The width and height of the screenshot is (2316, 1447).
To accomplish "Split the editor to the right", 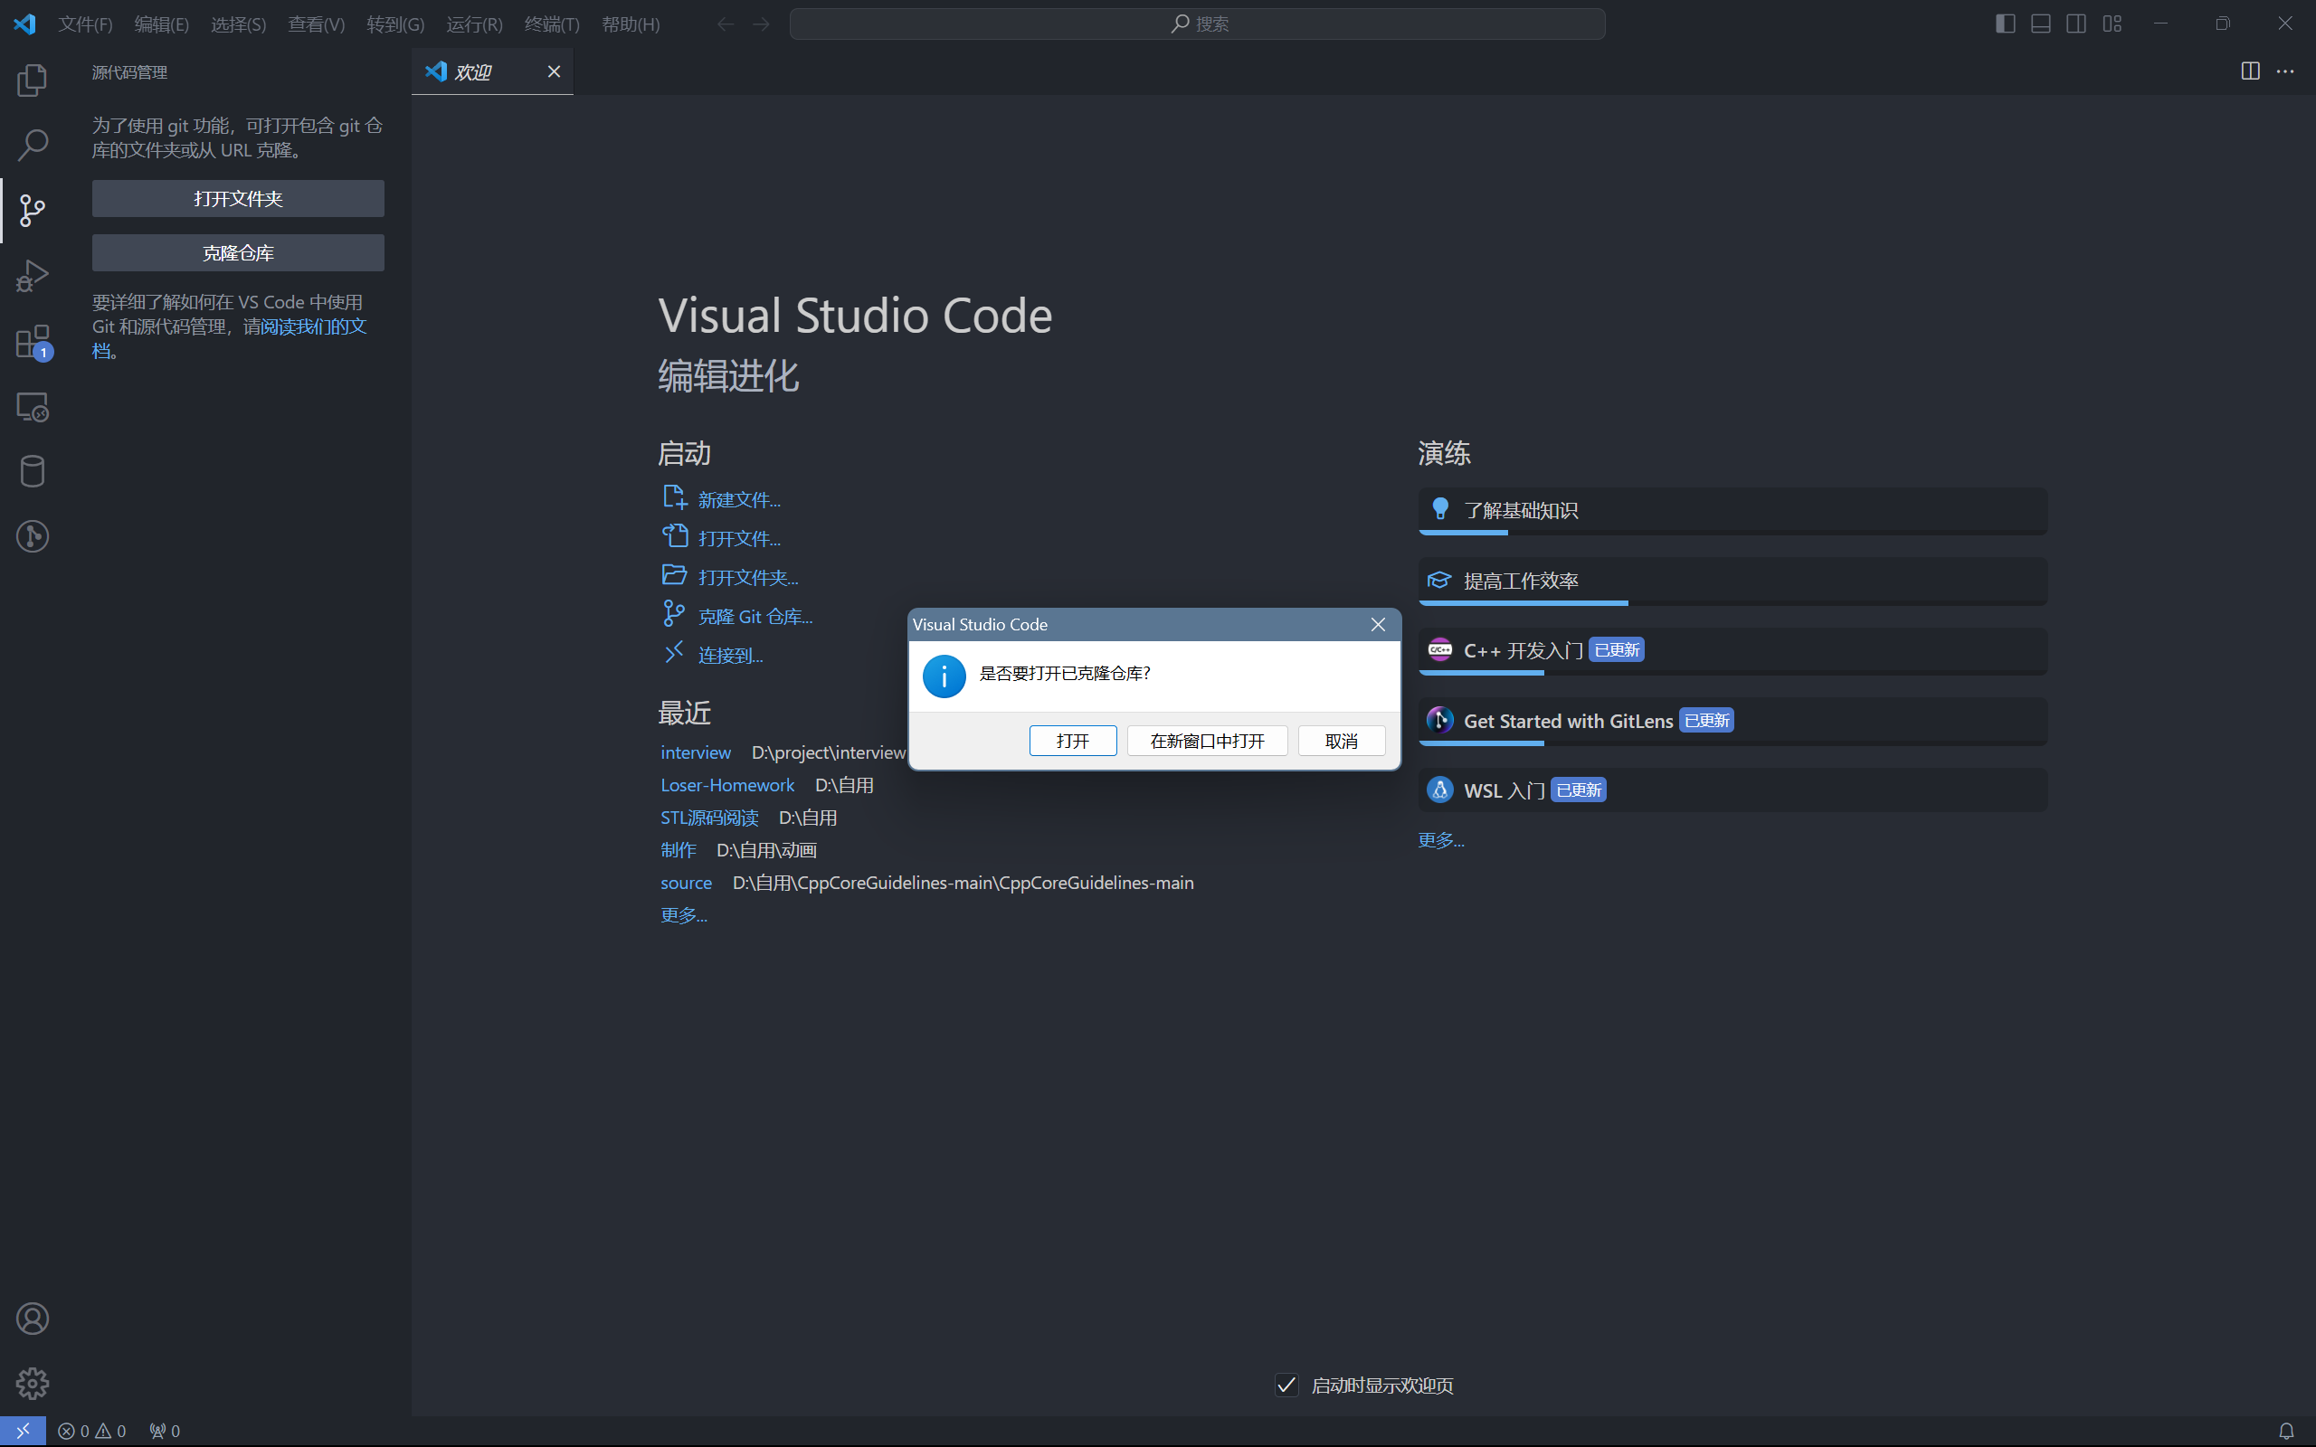I will pyautogui.click(x=2250, y=71).
